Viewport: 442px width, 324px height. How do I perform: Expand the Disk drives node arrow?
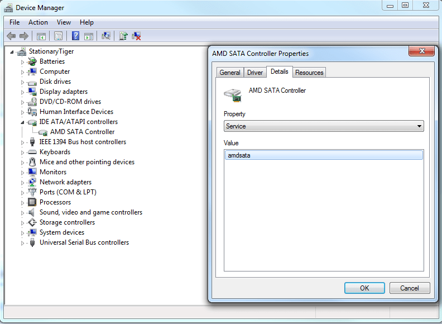22,82
